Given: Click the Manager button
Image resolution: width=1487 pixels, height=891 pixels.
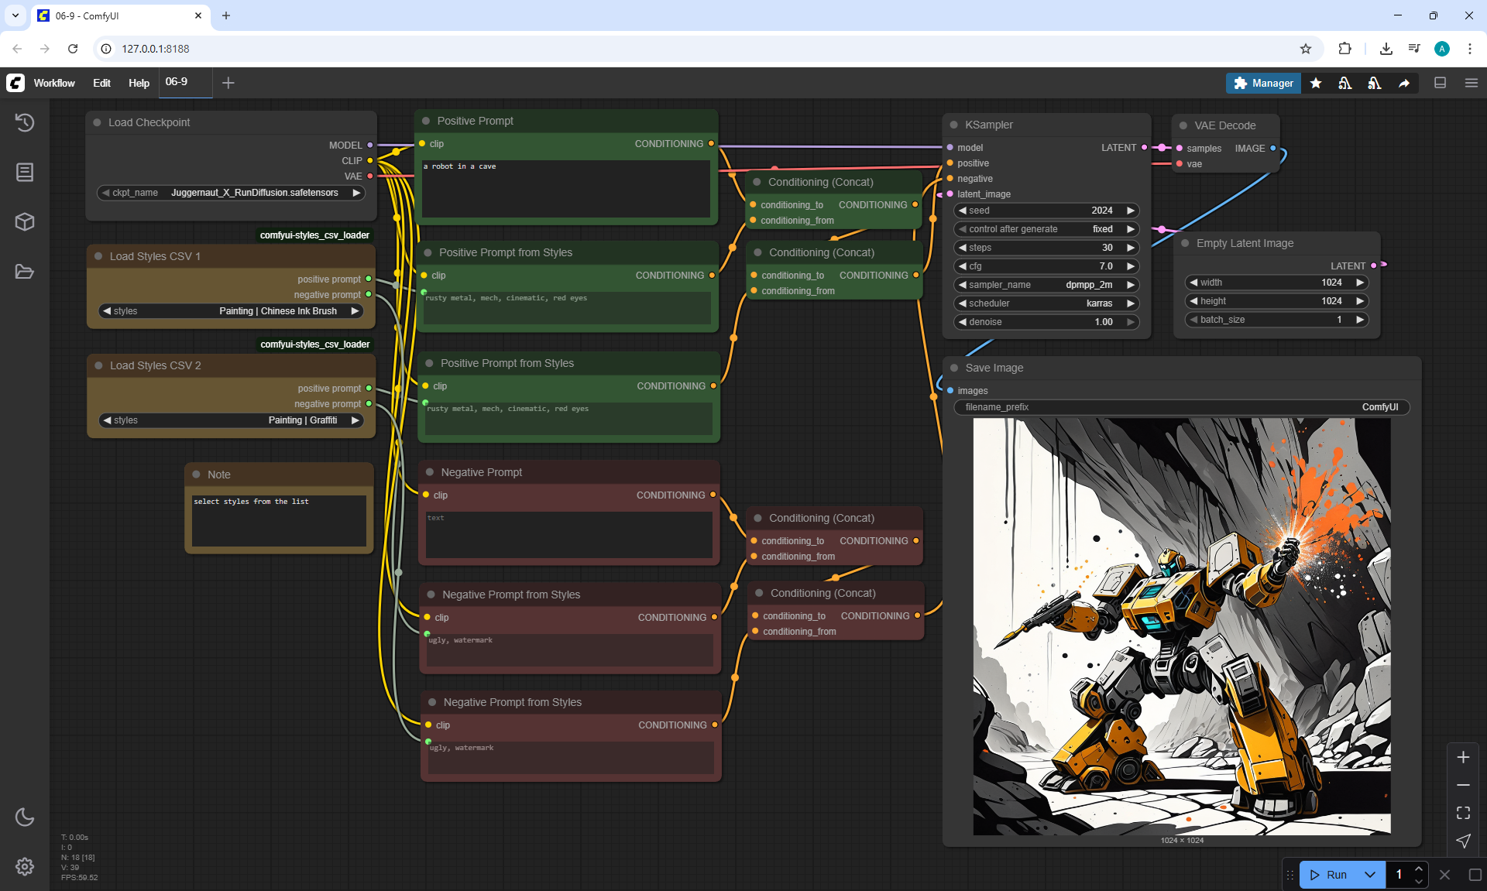Looking at the screenshot, I should coord(1263,83).
